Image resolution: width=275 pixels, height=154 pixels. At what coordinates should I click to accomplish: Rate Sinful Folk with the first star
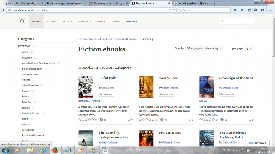point(80,120)
